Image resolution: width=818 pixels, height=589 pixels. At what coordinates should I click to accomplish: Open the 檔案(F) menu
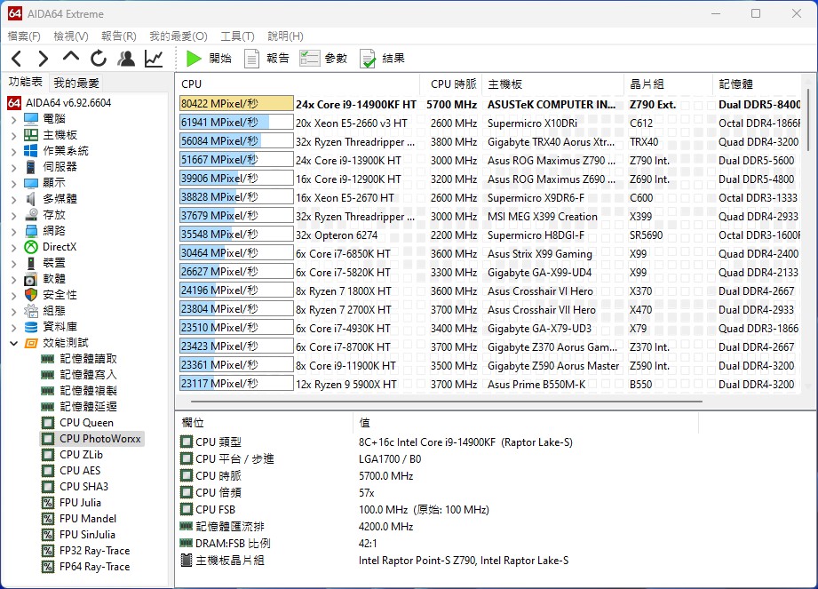point(24,36)
